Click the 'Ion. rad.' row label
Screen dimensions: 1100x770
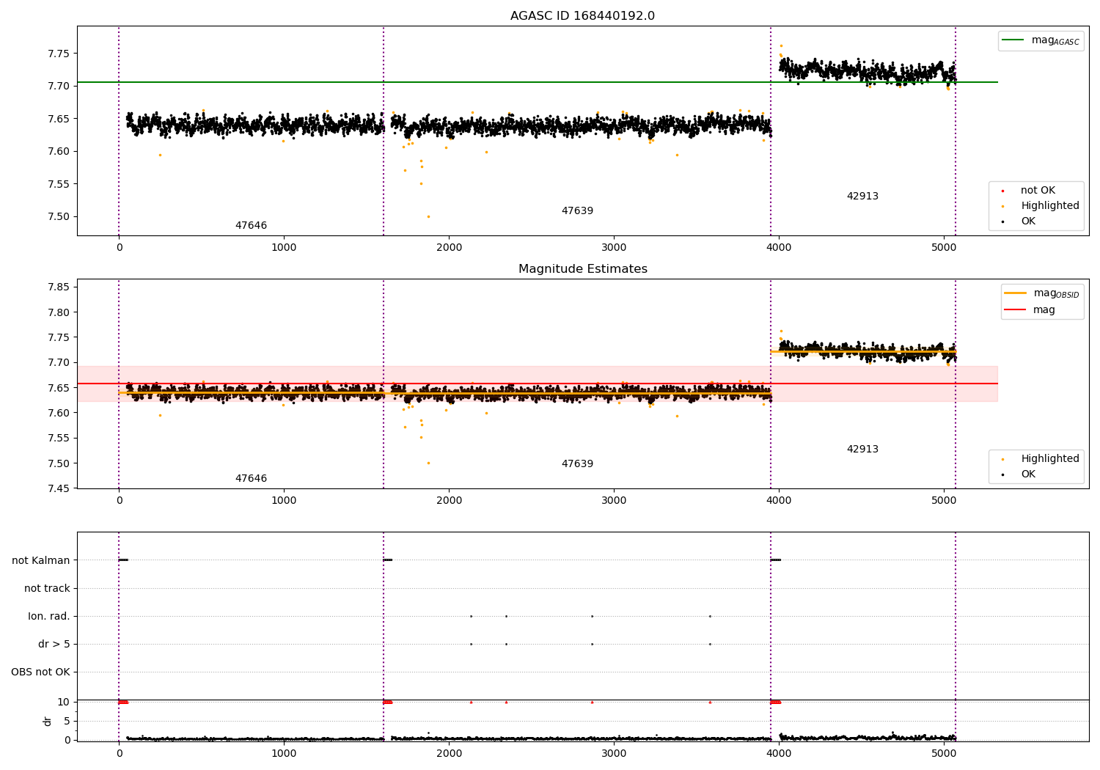coord(49,617)
